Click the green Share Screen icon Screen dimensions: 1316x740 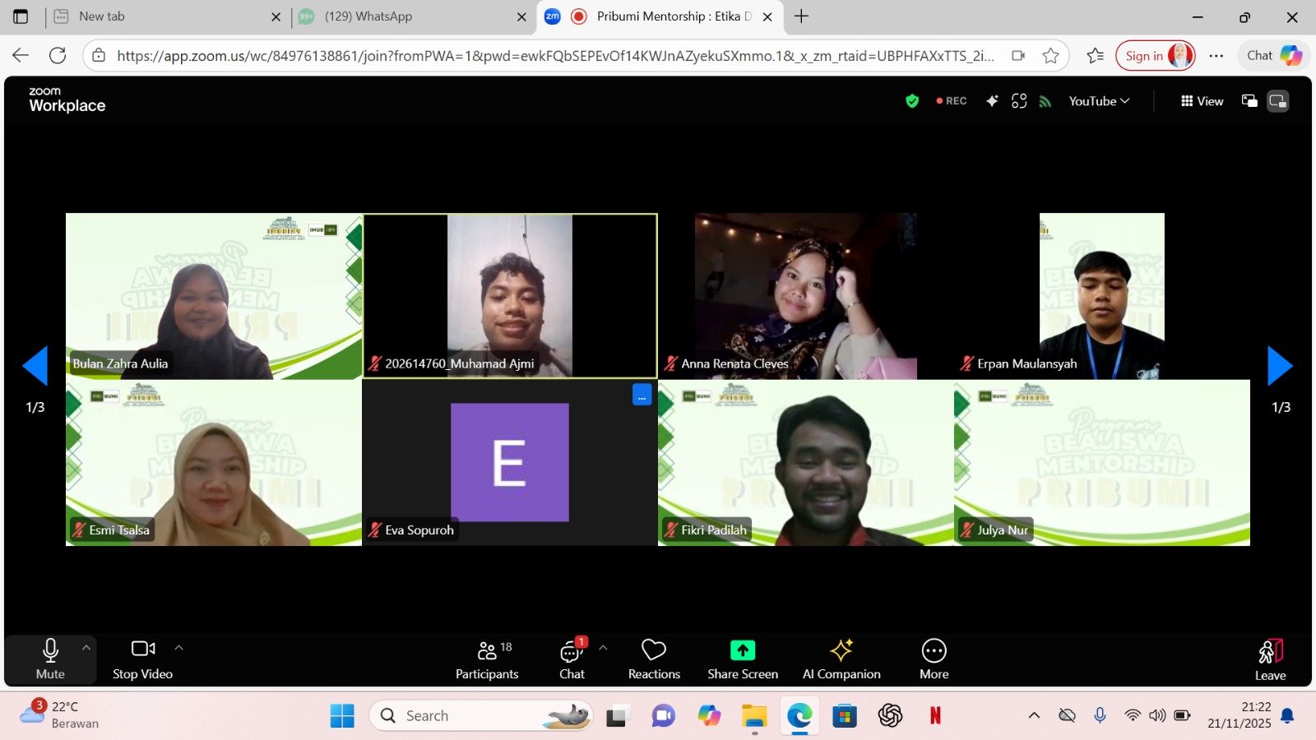coord(742,650)
